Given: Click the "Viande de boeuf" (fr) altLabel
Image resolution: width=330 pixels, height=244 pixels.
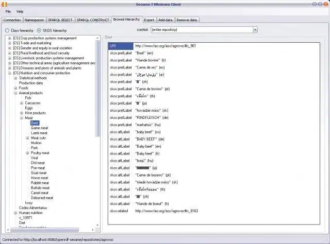Looking at the screenshot, I should 152,204.
